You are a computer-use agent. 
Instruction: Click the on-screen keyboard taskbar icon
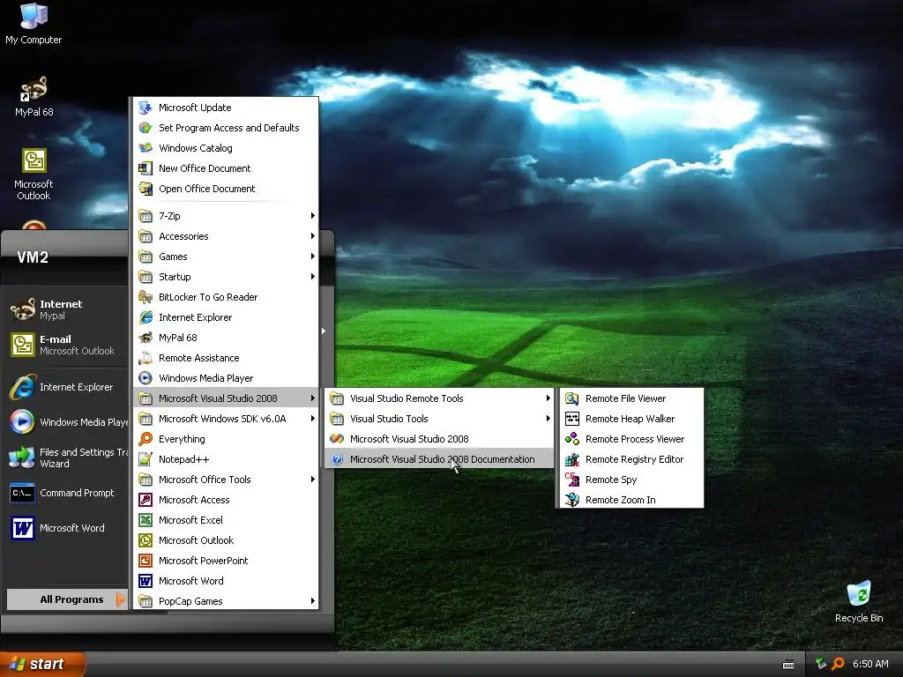[x=788, y=665]
